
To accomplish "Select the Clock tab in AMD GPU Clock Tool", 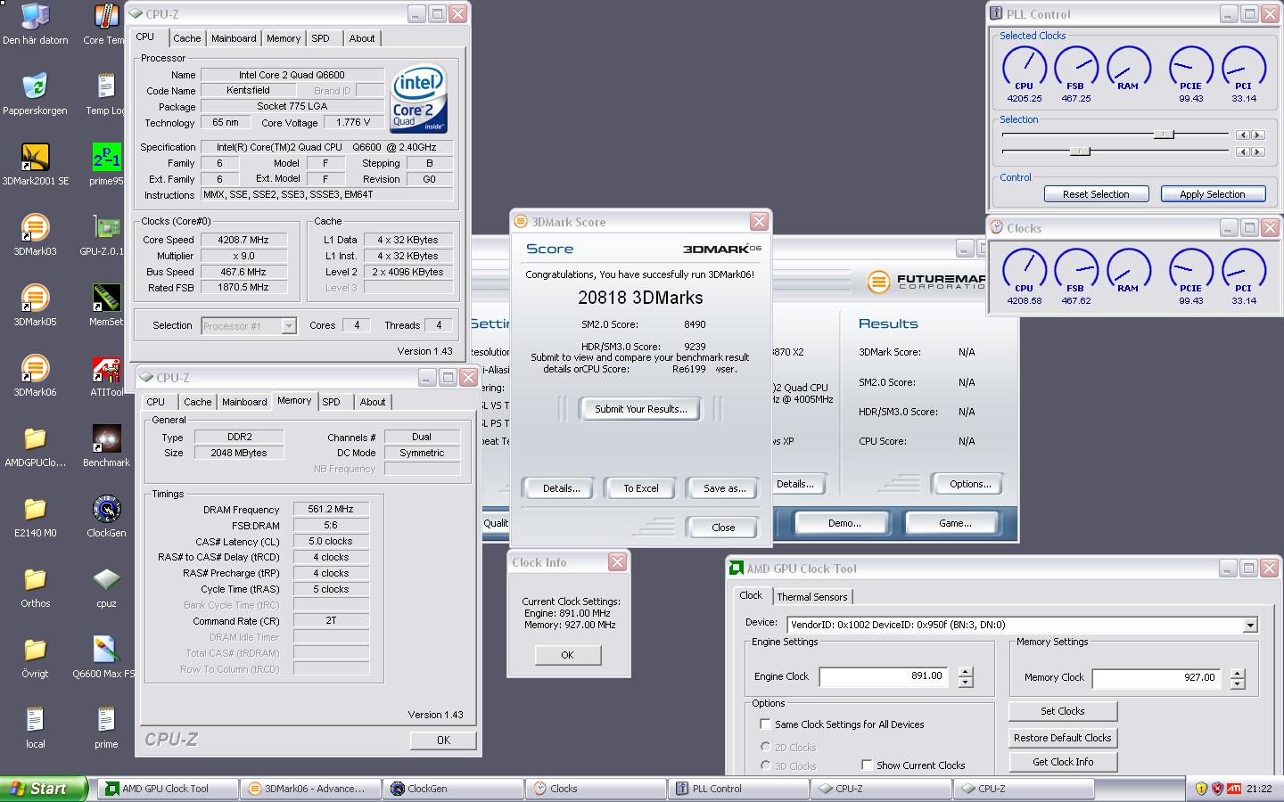I will 751,595.
